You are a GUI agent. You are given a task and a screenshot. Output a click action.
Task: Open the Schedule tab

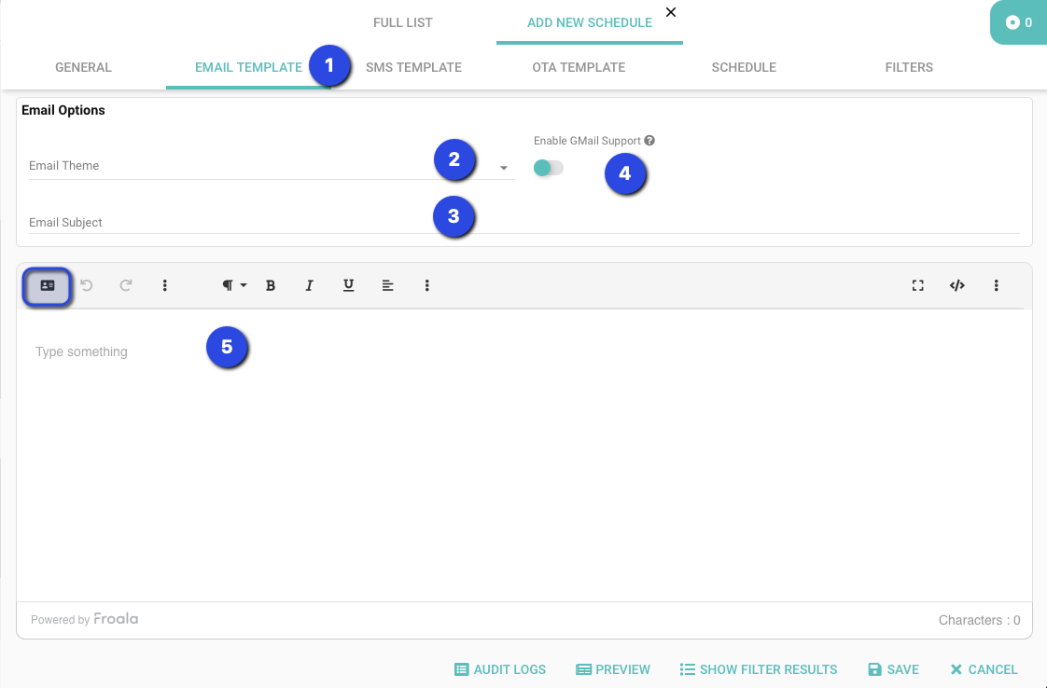click(744, 67)
